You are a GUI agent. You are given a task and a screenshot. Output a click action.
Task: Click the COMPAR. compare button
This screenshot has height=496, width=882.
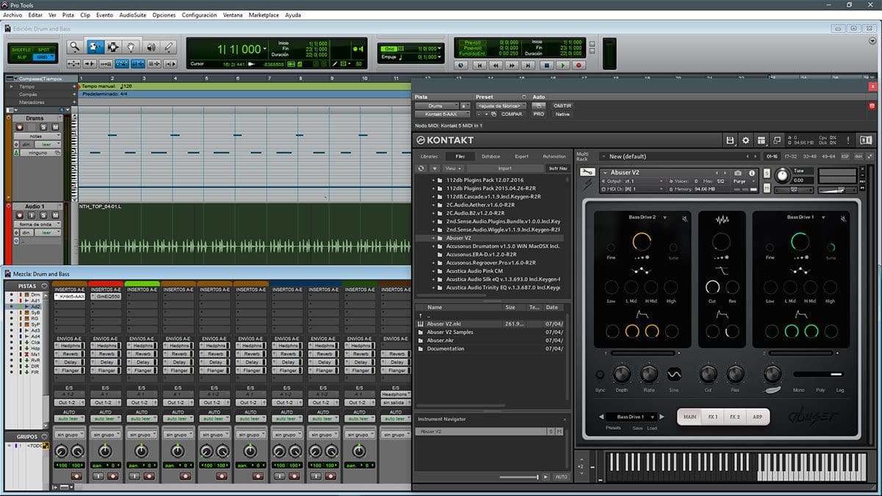click(x=512, y=114)
